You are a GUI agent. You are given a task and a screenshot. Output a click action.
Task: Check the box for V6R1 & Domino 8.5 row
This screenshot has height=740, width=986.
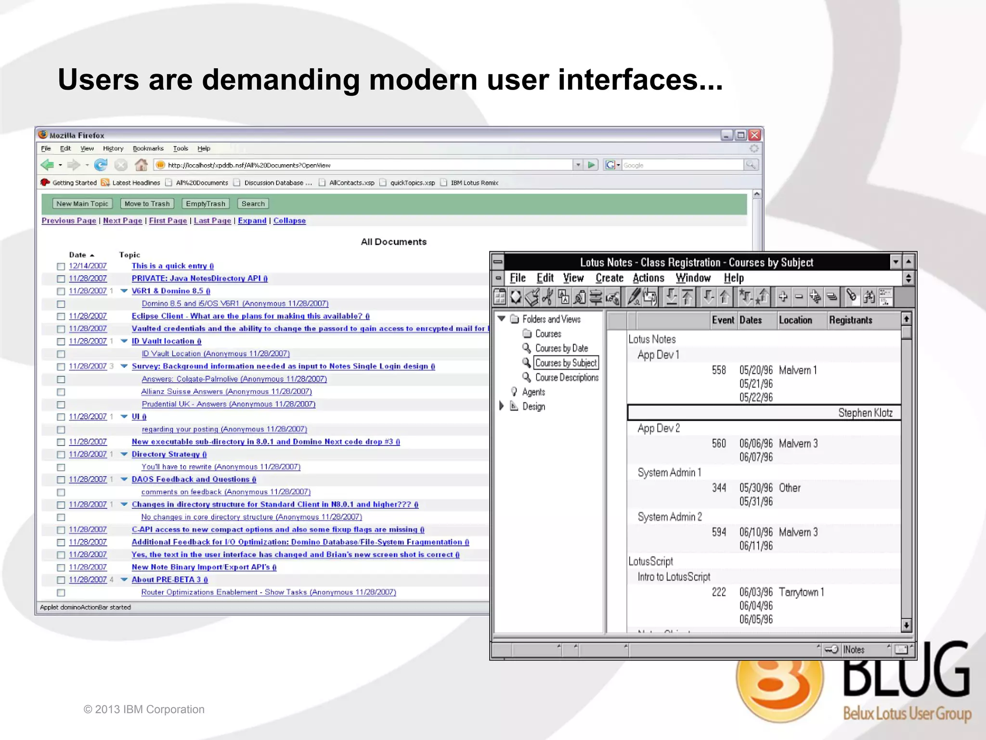pyautogui.click(x=61, y=291)
